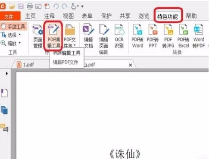
Task: Expand the 选择 tool dropdown arrow
Action: click(20, 34)
